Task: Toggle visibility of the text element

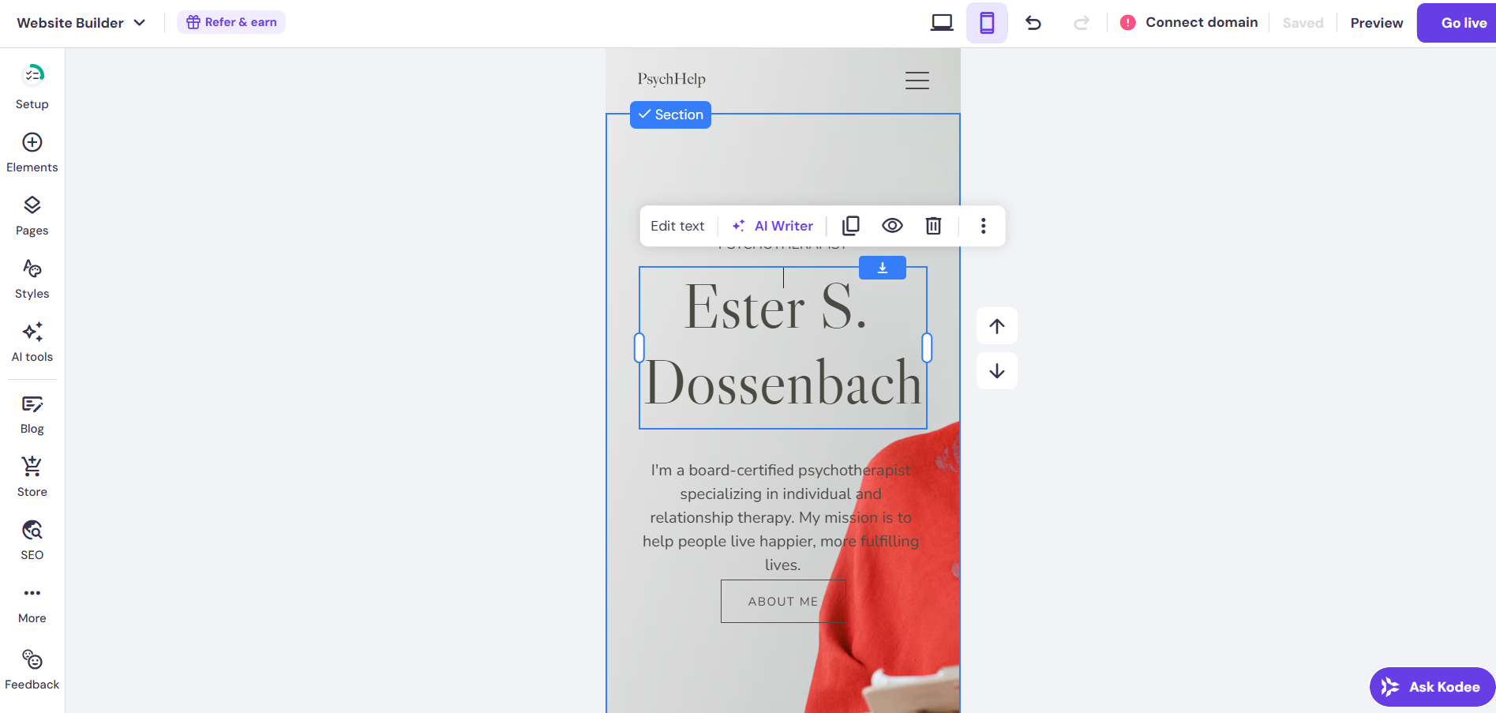Action: coord(892,226)
